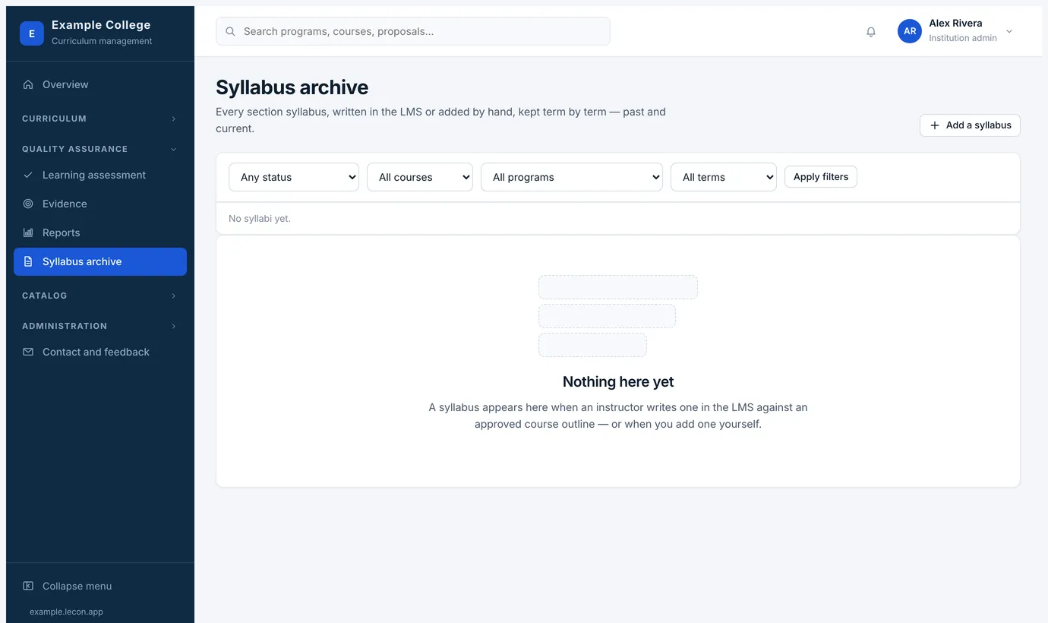The image size is (1048, 623).
Task: Click the Evidence target icon
Action: coord(28,204)
